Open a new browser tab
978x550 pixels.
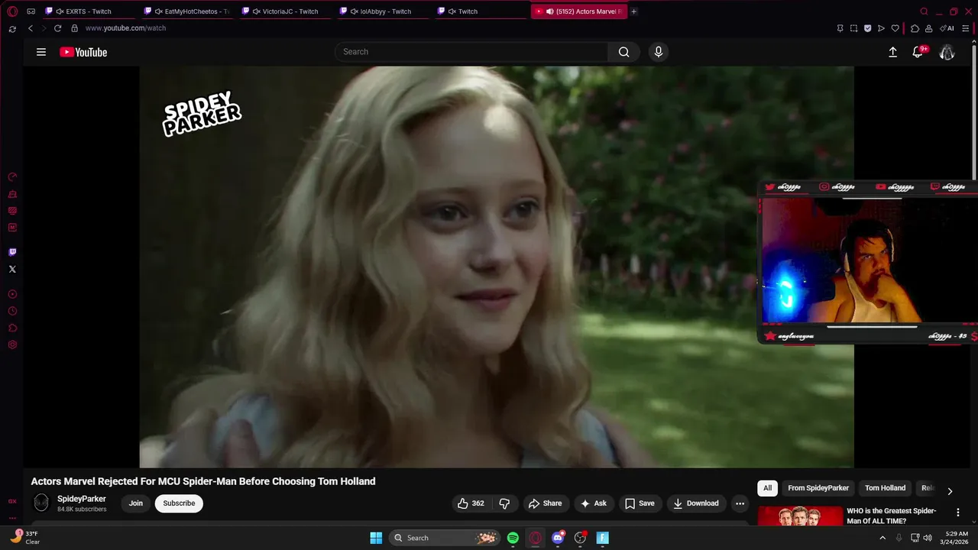pos(634,11)
